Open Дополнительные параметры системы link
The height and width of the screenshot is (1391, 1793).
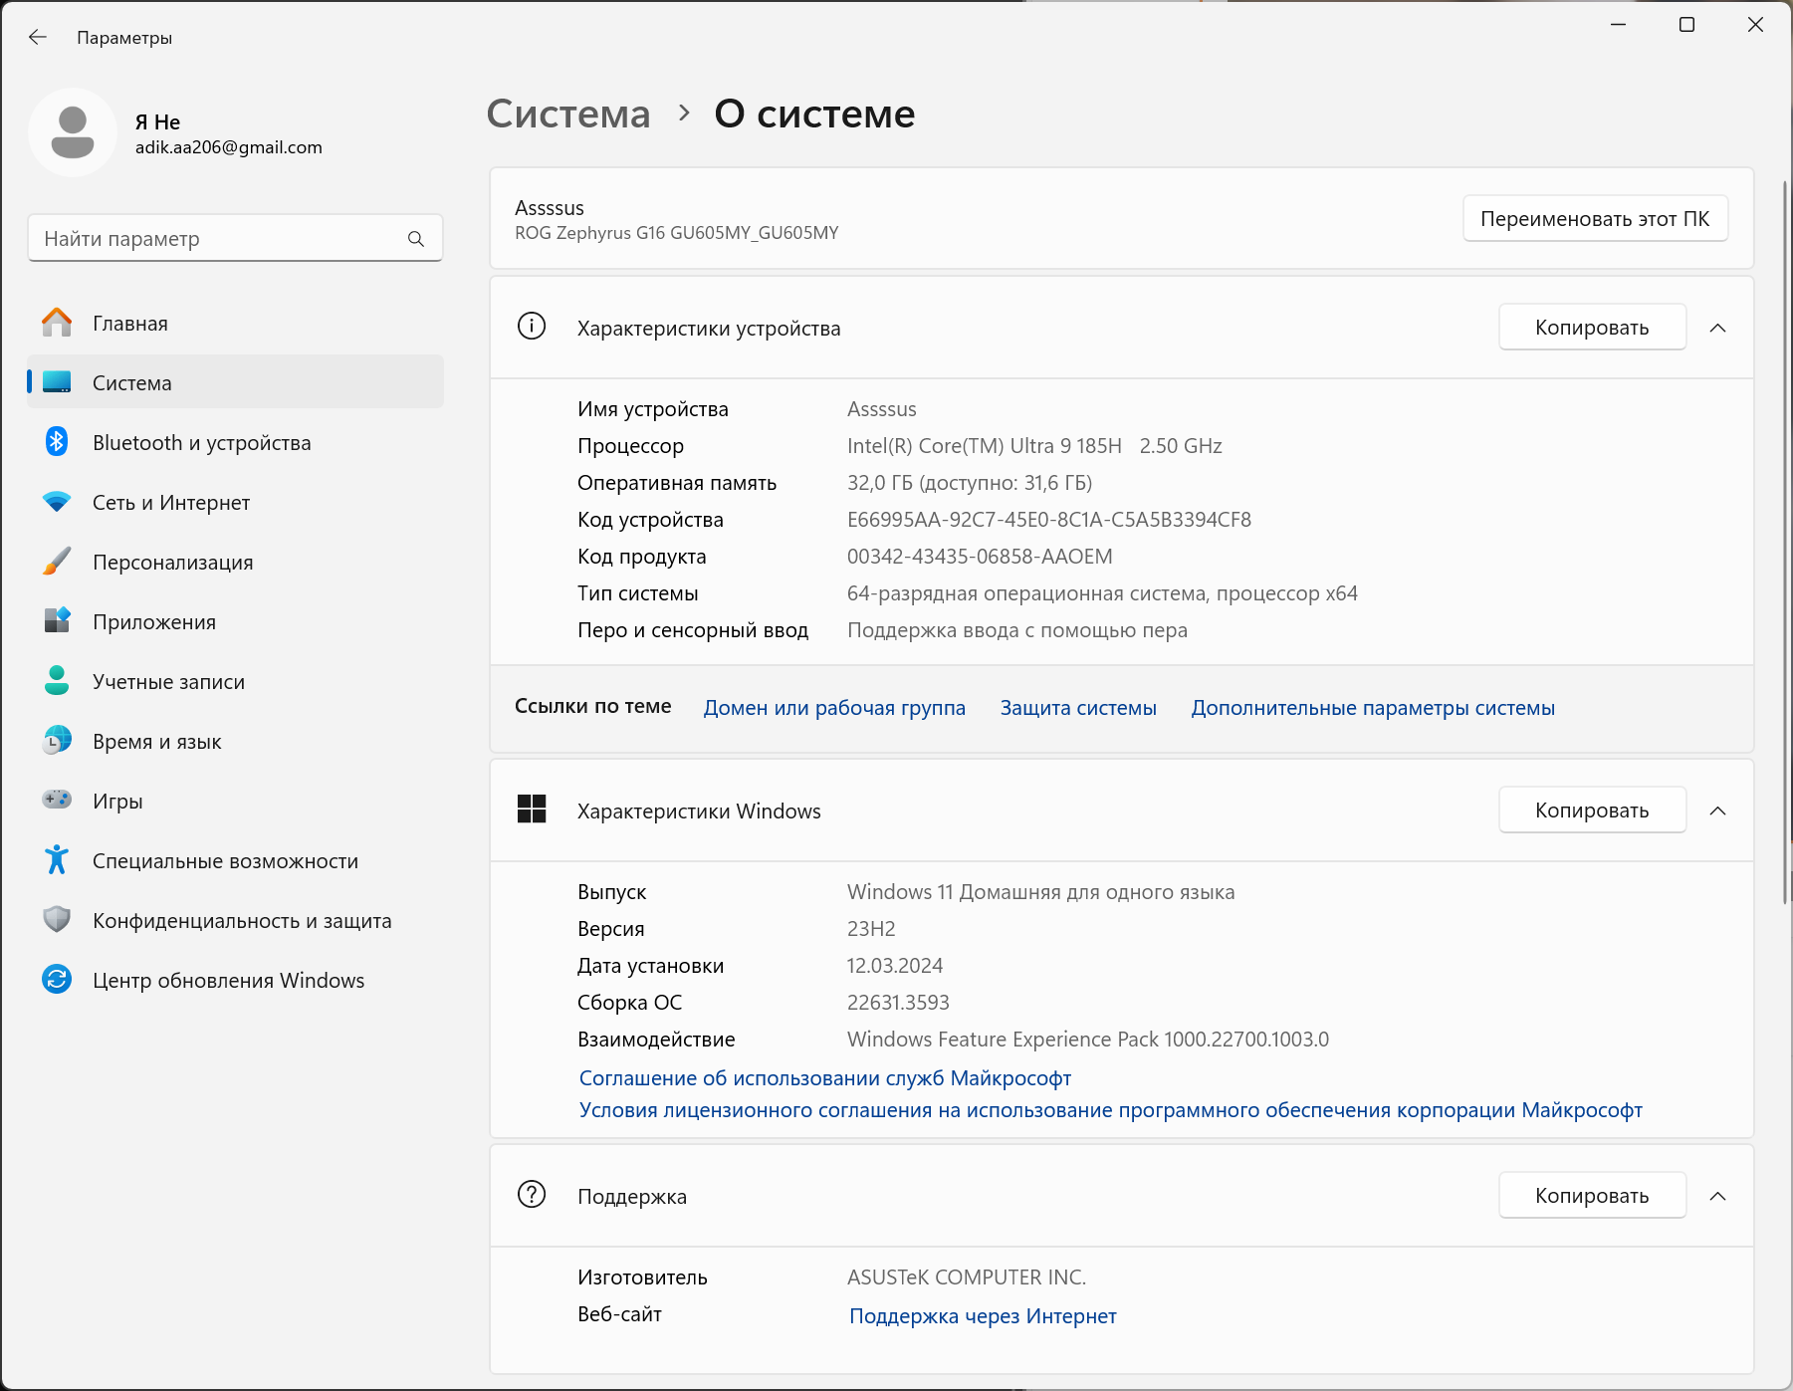[x=1373, y=708]
